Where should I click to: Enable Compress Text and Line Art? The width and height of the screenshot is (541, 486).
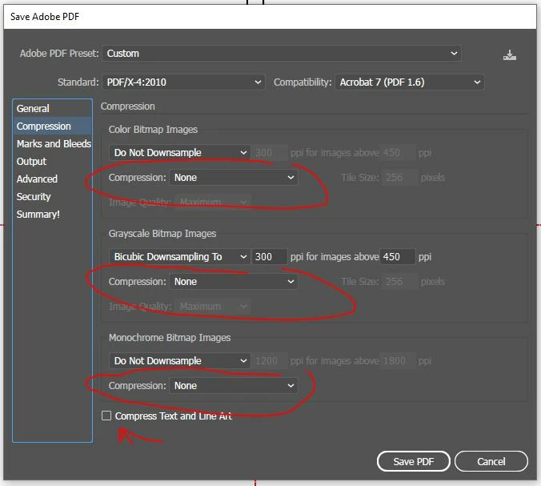(106, 416)
